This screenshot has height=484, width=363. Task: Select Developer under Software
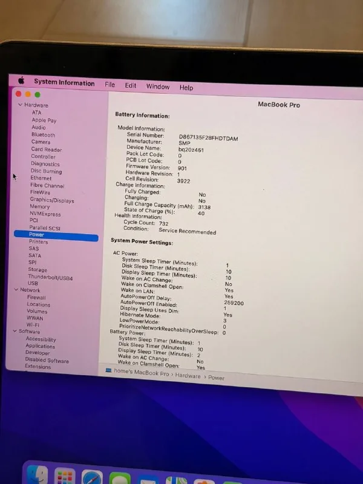[38, 353]
